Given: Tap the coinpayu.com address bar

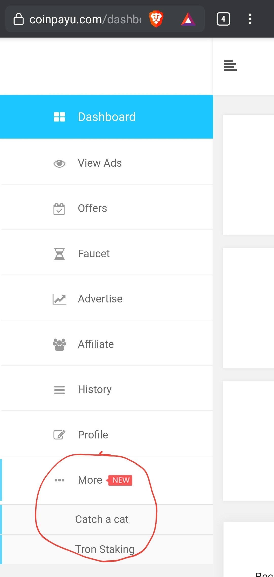Looking at the screenshot, I should point(85,19).
